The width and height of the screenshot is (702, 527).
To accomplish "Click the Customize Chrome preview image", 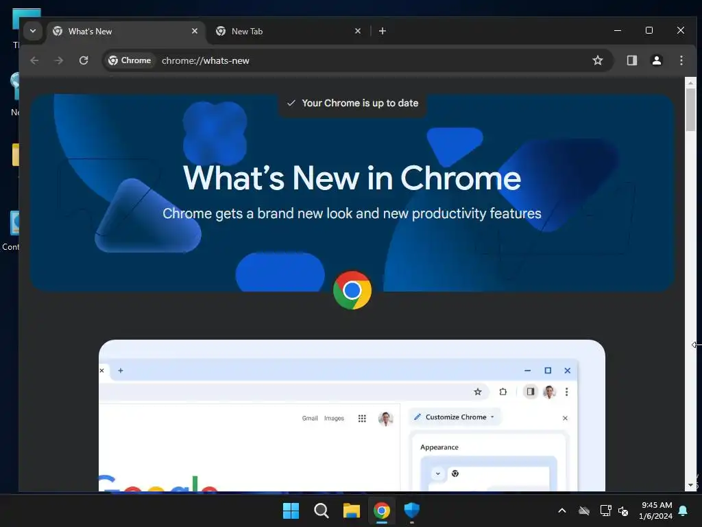I will coord(352,415).
